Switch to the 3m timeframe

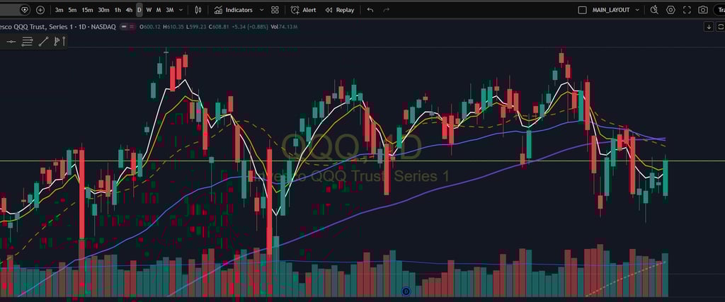[59, 10]
